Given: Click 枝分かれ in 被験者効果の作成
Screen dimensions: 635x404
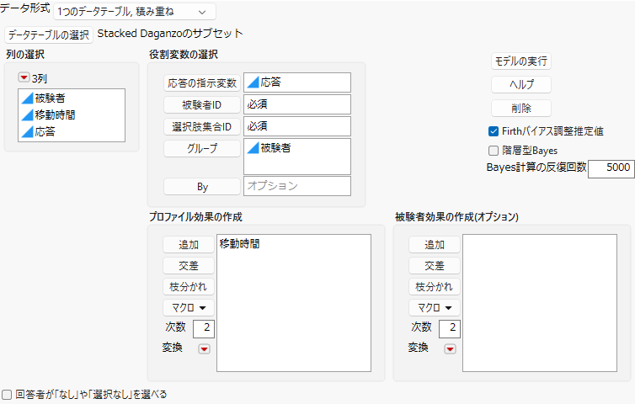Looking at the screenshot, I should [x=434, y=287].
